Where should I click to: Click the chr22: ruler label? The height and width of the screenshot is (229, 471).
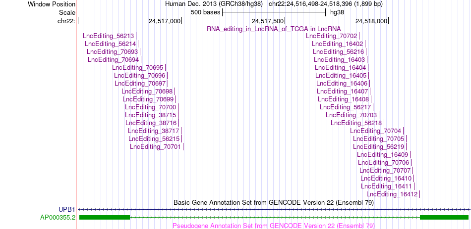pyautogui.click(x=66, y=21)
